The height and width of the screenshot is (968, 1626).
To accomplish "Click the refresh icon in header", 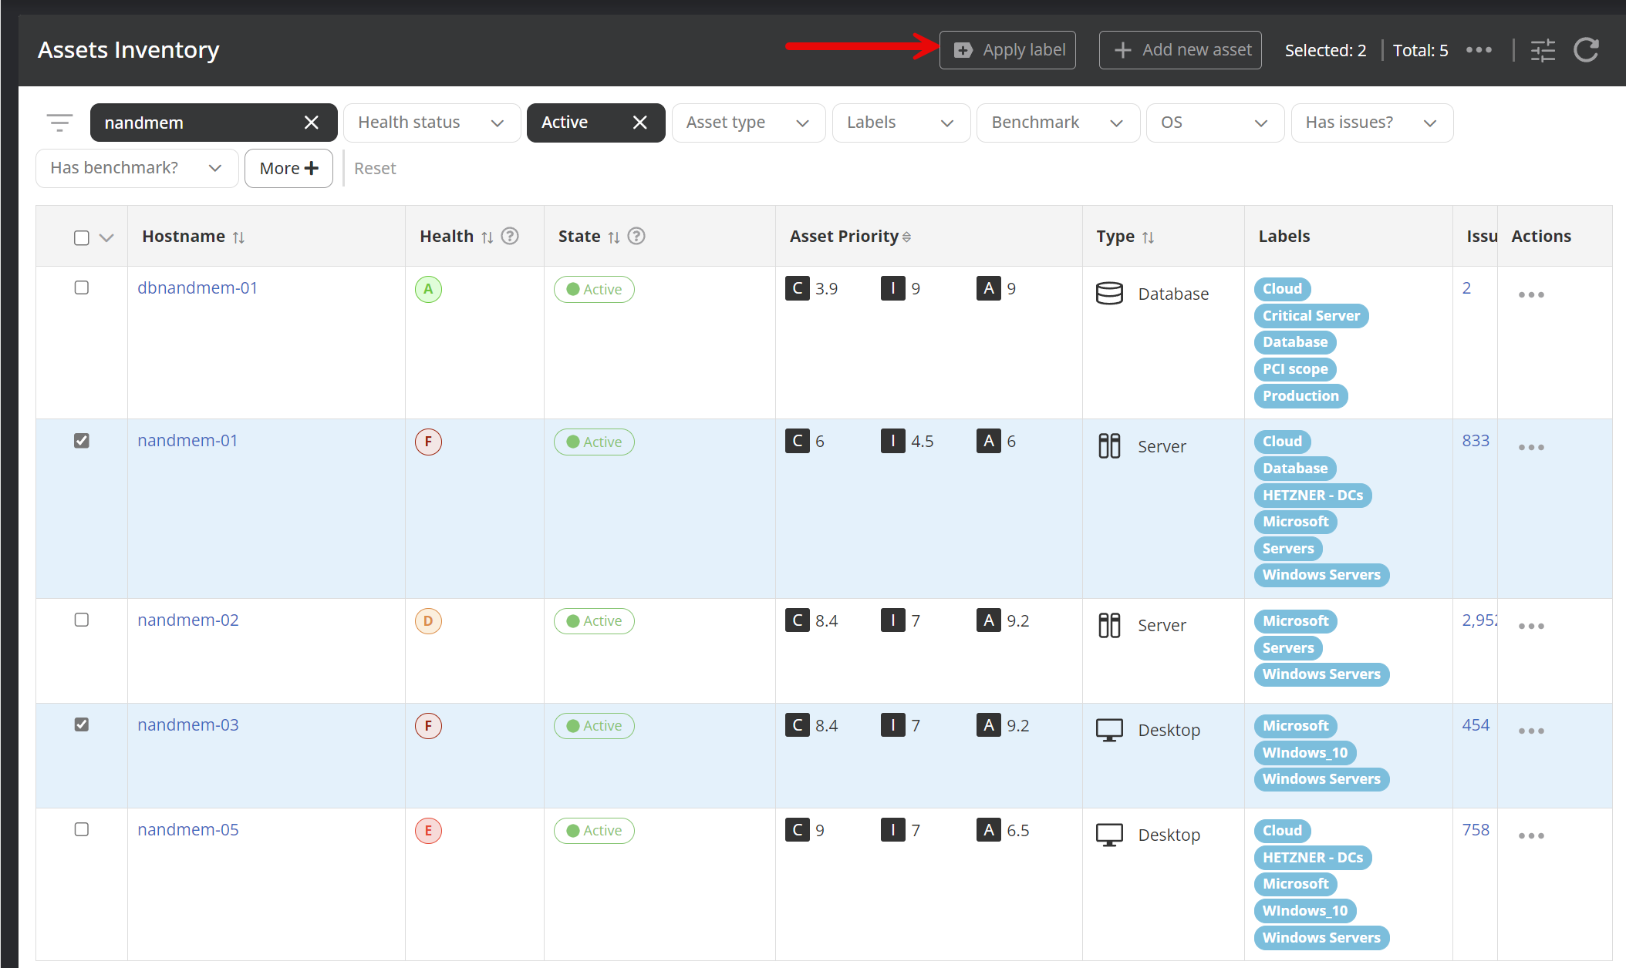I will [x=1586, y=51].
